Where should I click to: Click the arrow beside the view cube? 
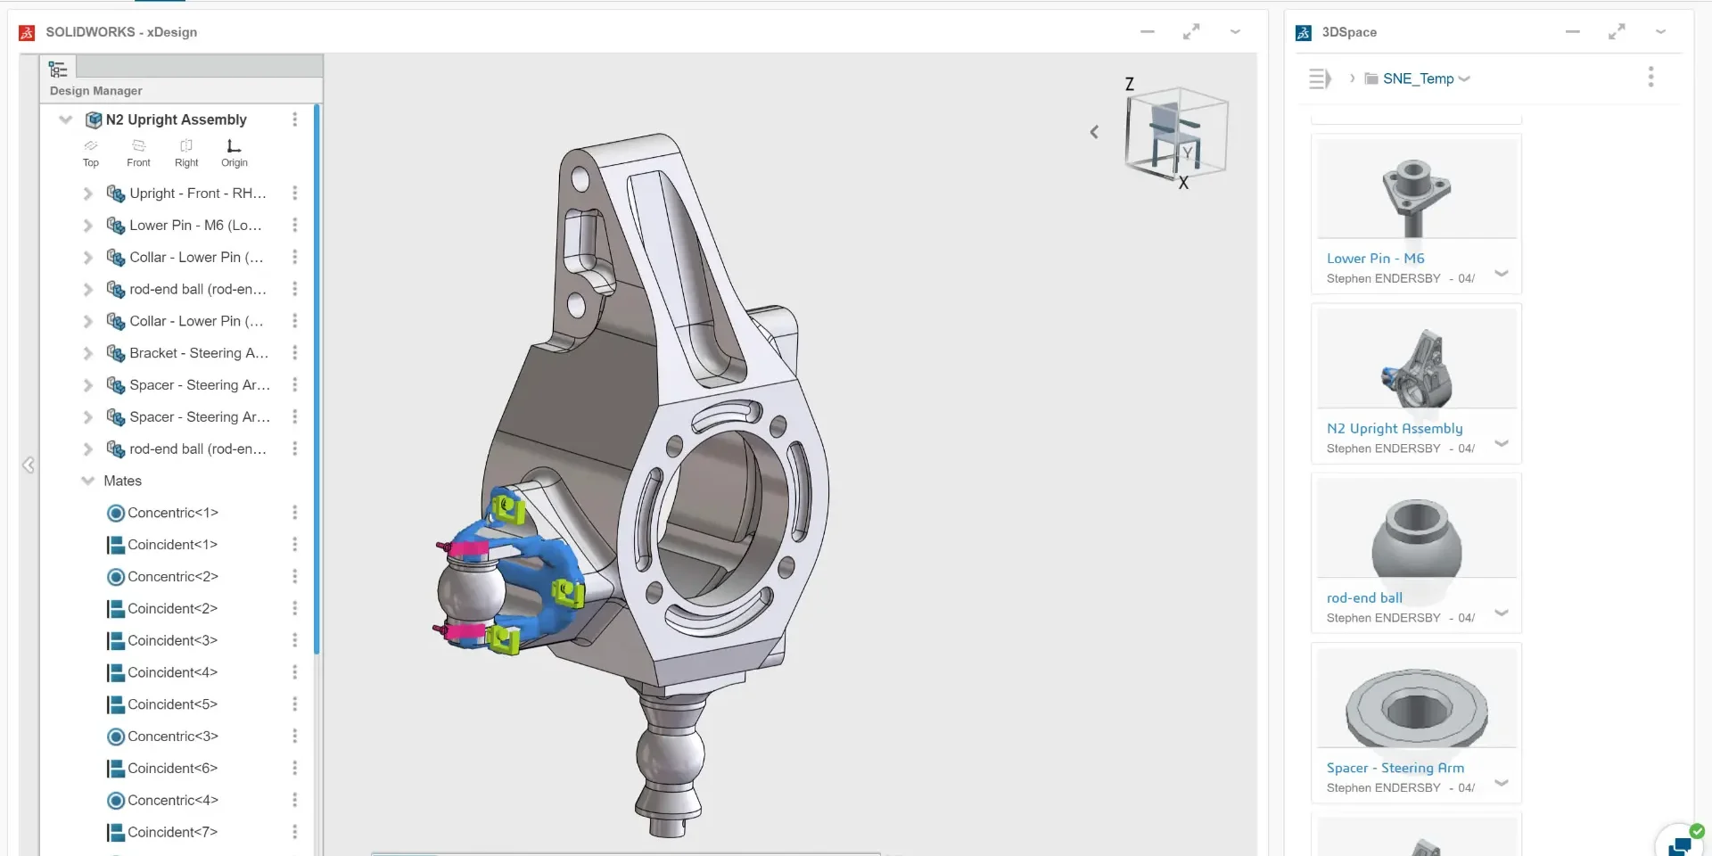[1094, 132]
